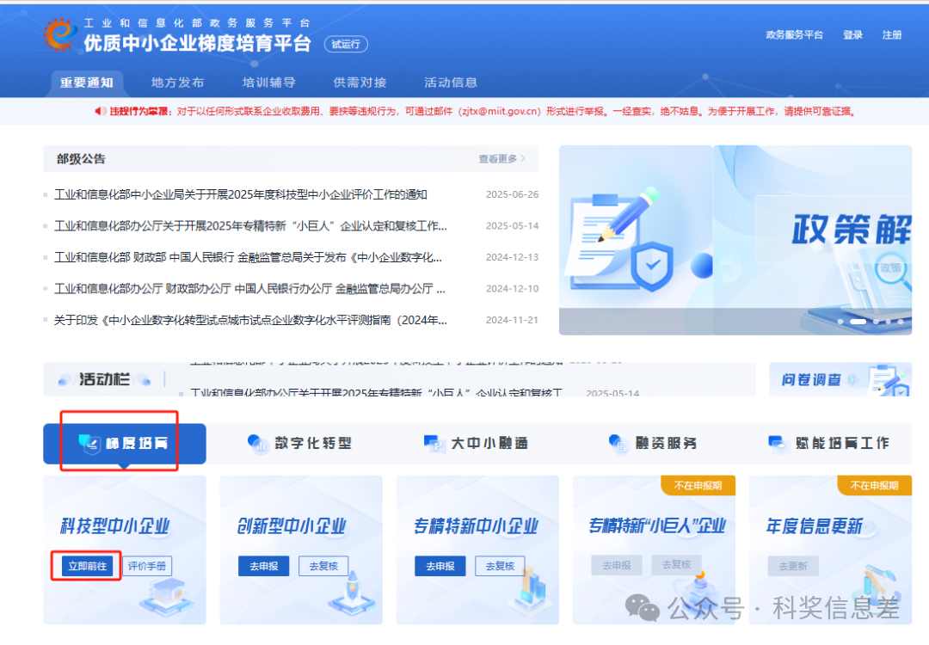Switch to the 地方发布 tab
This screenshot has height=645, width=929.
coord(176,83)
